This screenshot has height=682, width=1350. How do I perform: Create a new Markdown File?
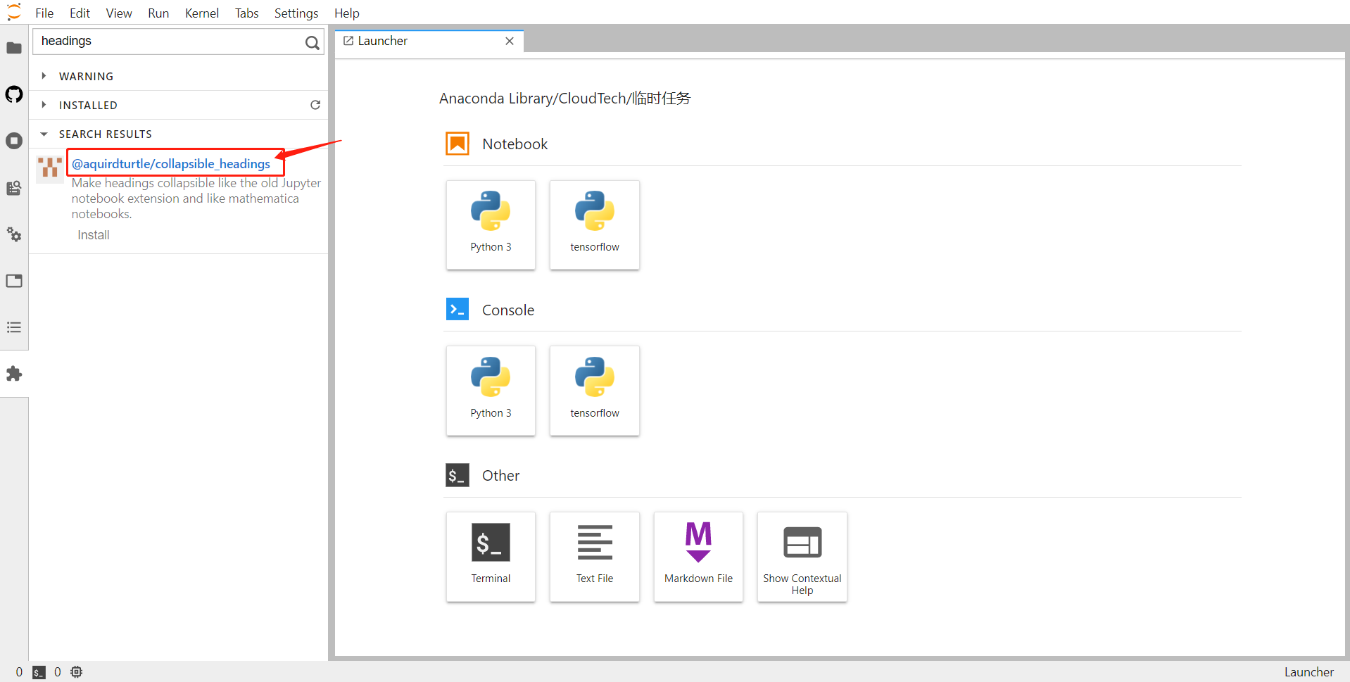698,557
